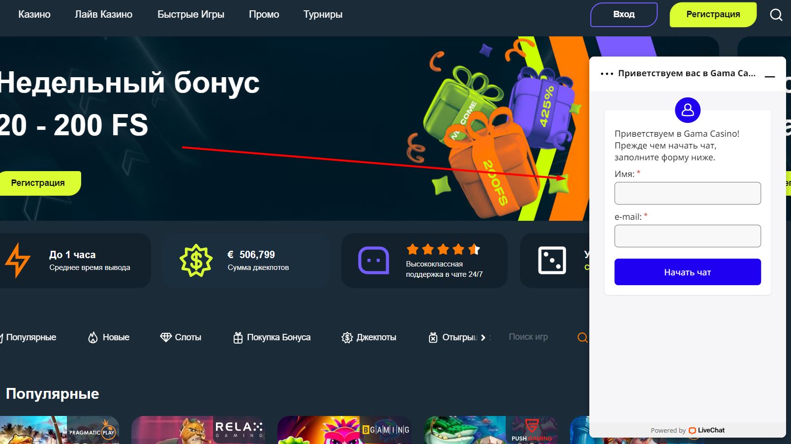Click the Вход login button
Viewport: 791px width, 444px height.
coord(624,14)
